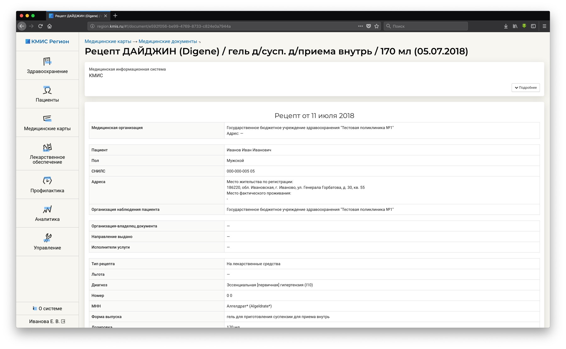566x349 pixels.
Task: Go to the browser home page
Action: (50, 26)
